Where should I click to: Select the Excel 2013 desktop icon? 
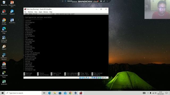(x=4, y=82)
